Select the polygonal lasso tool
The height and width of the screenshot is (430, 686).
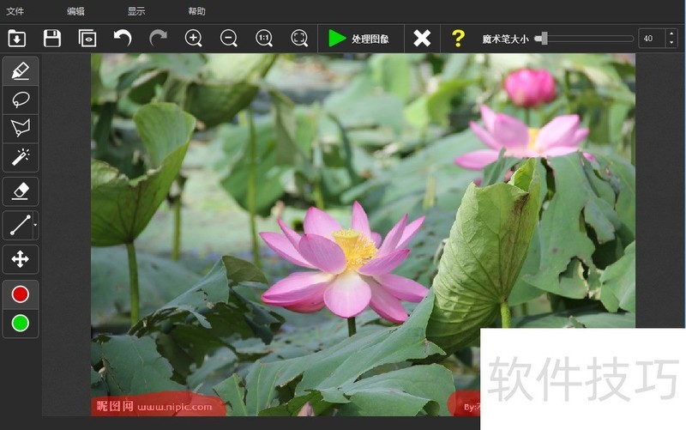tap(21, 128)
